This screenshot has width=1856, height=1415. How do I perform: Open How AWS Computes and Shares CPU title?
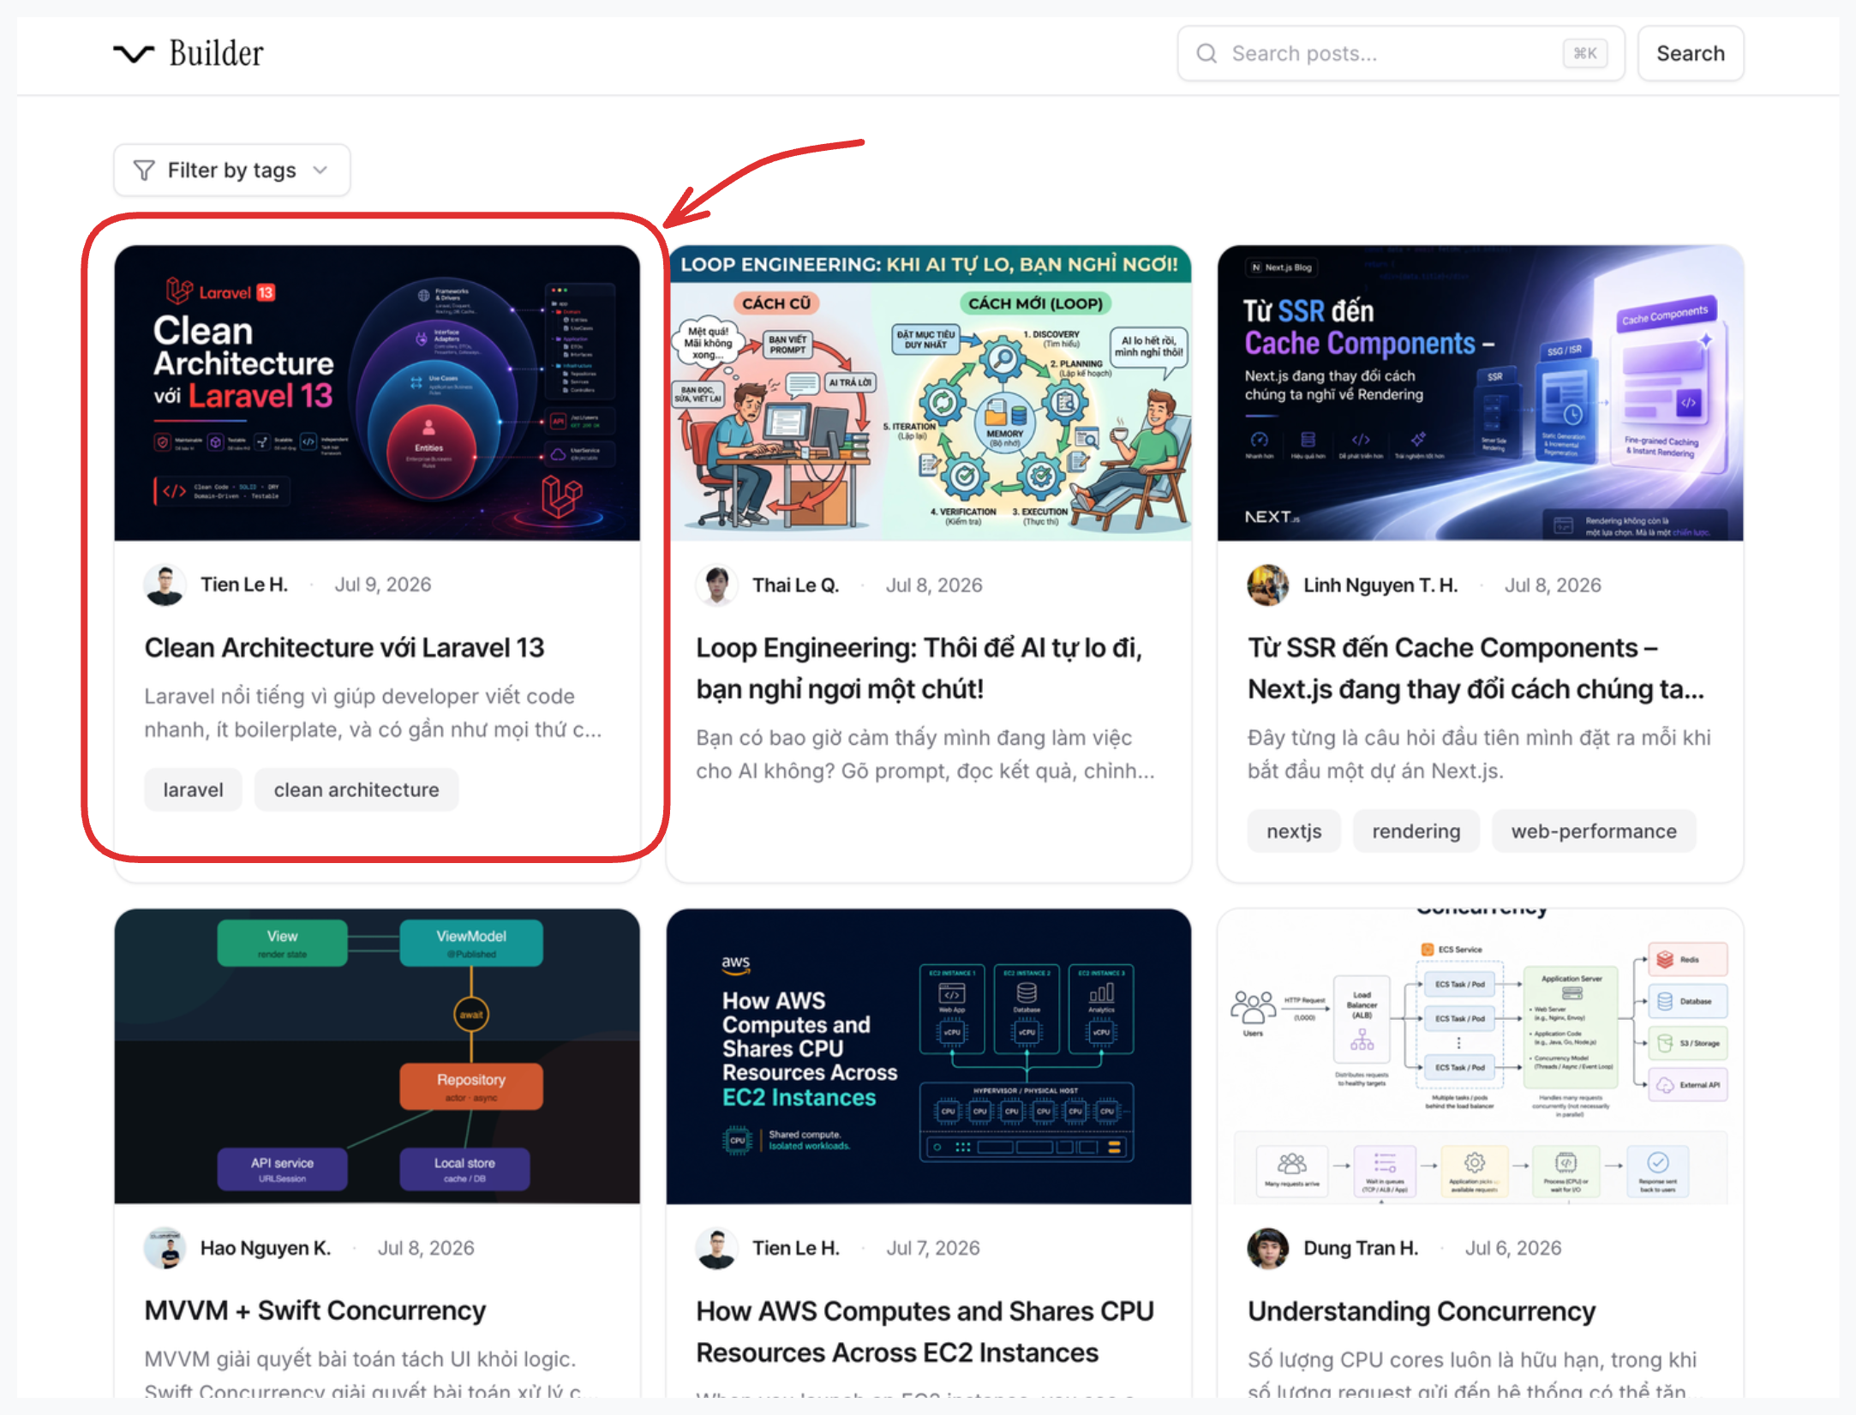(x=925, y=1332)
